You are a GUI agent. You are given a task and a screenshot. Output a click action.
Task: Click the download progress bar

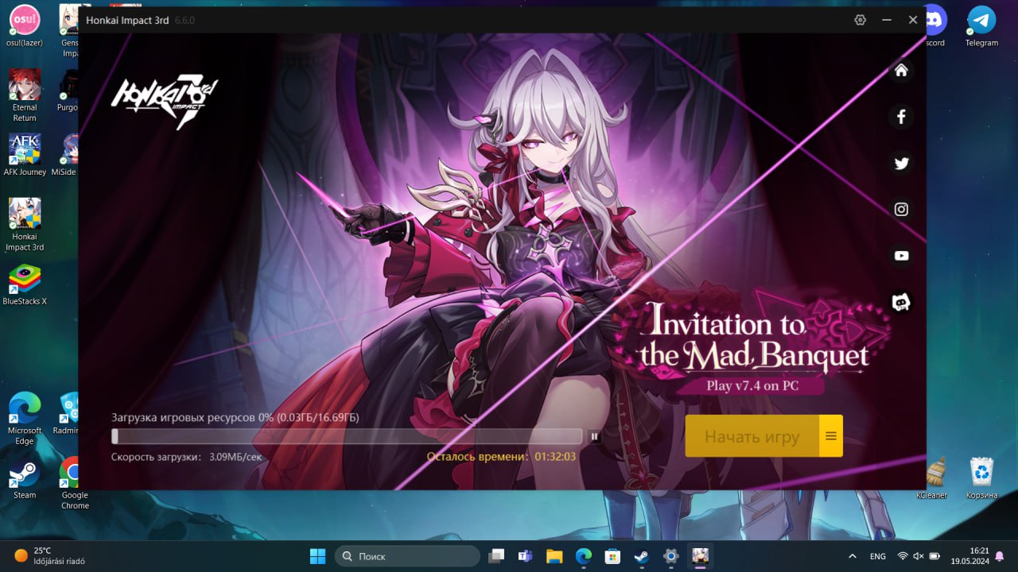348,436
